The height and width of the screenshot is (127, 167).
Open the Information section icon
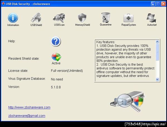(x=13, y=18)
